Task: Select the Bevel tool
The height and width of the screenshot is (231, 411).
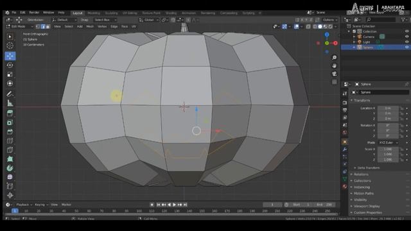Action: coord(10,132)
